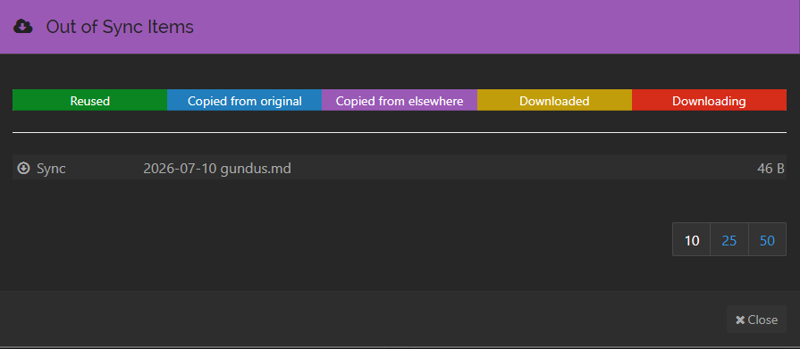
Task: Click the red Downloading legend segment
Action: pos(709,100)
